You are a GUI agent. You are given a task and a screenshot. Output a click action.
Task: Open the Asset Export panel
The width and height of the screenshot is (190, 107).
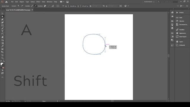(x=183, y=37)
